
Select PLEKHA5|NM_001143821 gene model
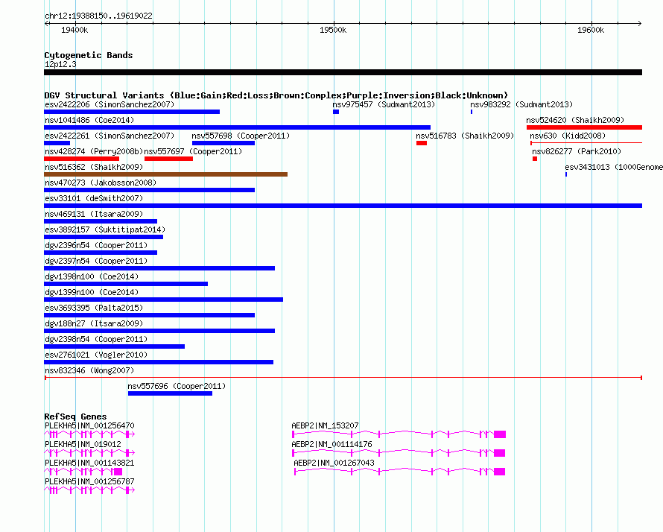coord(83,472)
